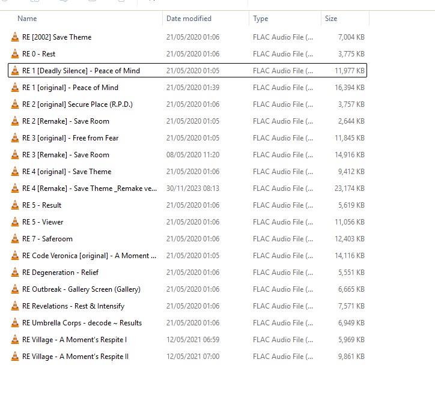Viewport: 435px width, 407px height.
Task: Sort by Size column header
Action: pos(331,19)
